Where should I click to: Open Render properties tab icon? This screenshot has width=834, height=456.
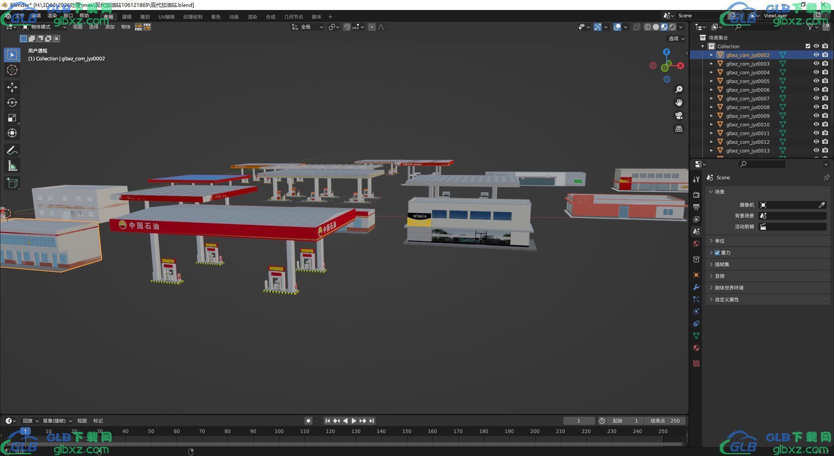click(696, 195)
